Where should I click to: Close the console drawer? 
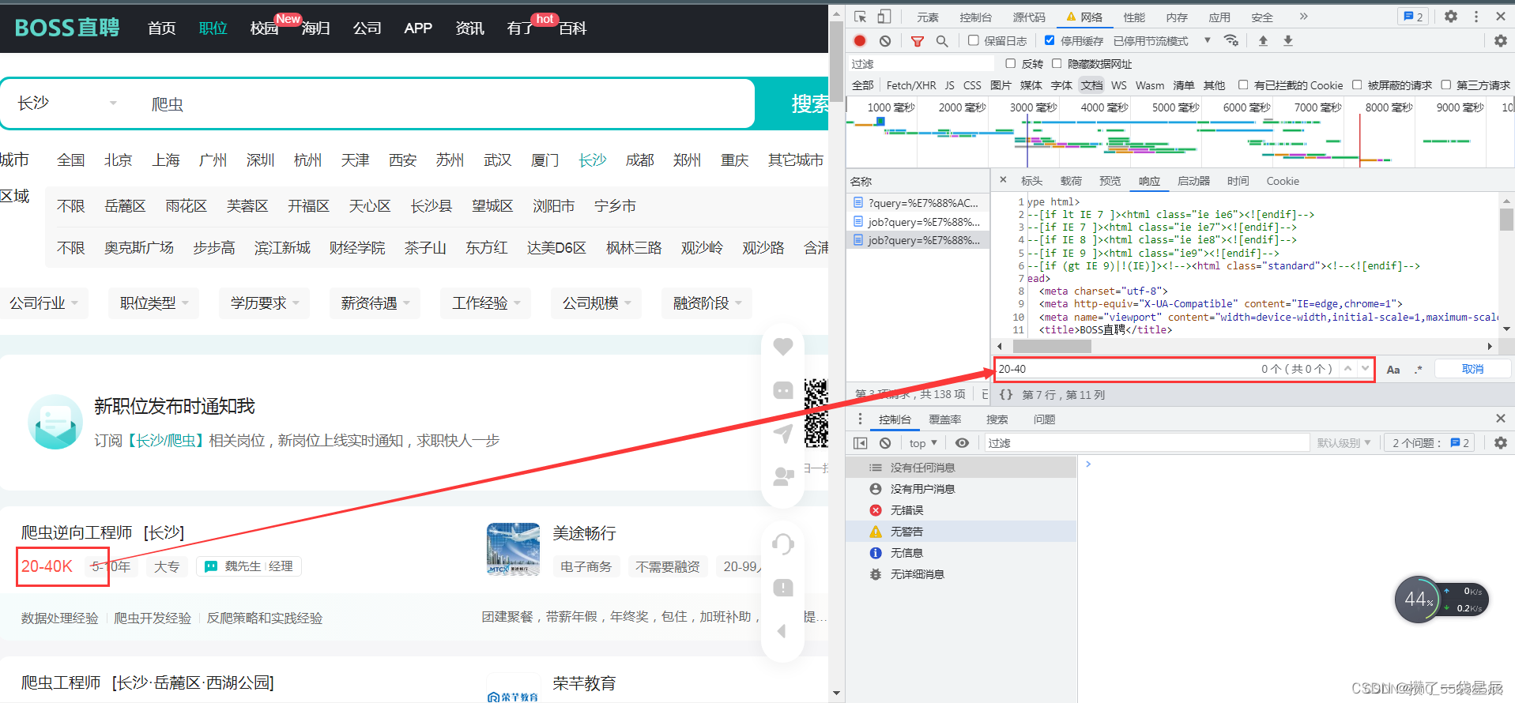(x=1501, y=419)
